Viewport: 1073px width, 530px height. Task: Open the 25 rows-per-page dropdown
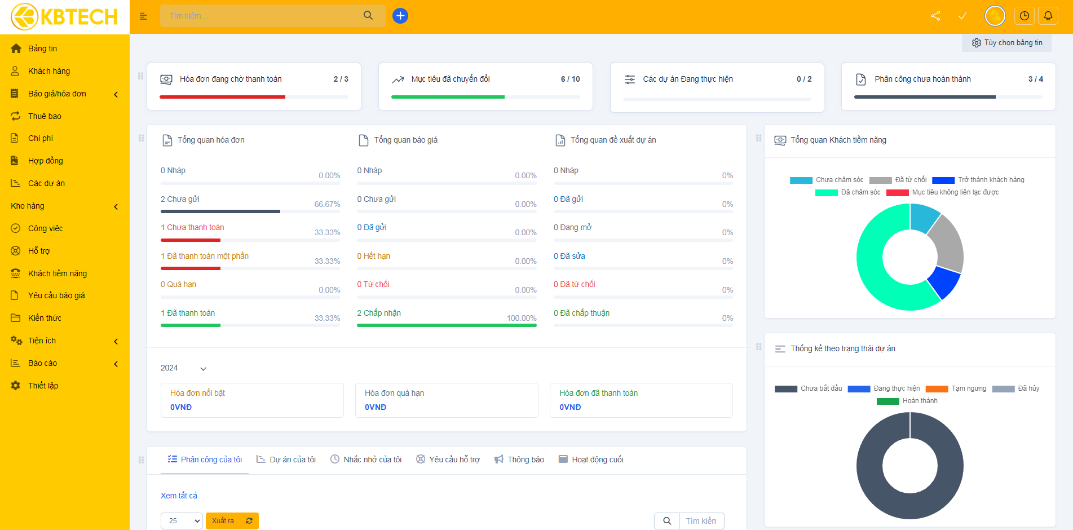click(181, 521)
